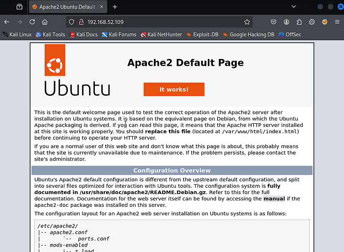Viewport: 344px width, 252px height.
Task: Open the browser home page
Action: 45,22
